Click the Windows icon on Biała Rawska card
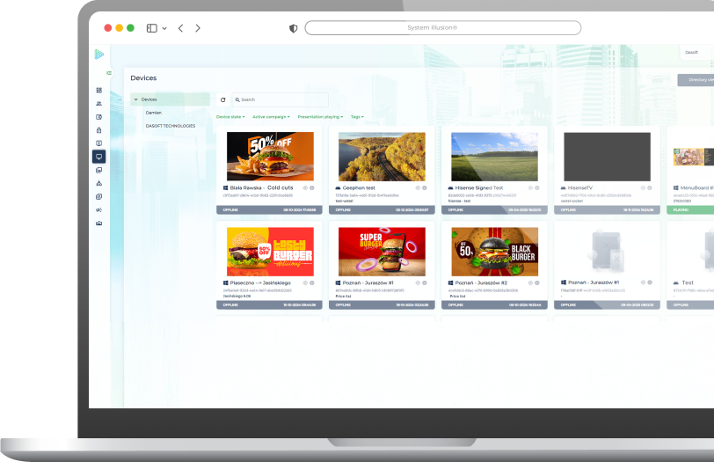 (225, 187)
